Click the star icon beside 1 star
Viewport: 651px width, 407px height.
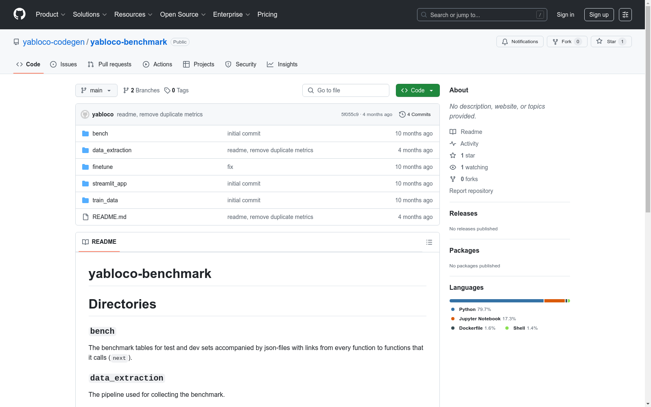click(x=453, y=155)
